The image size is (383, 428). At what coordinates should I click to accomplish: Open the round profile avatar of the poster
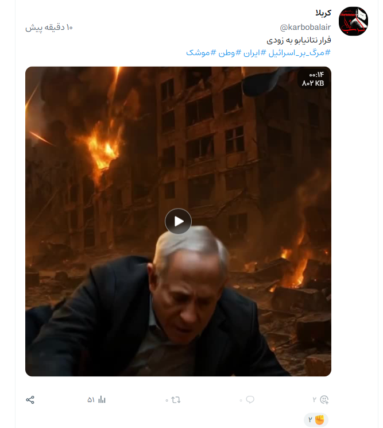353,21
